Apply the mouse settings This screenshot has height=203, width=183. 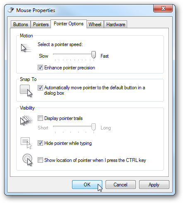click(154, 184)
